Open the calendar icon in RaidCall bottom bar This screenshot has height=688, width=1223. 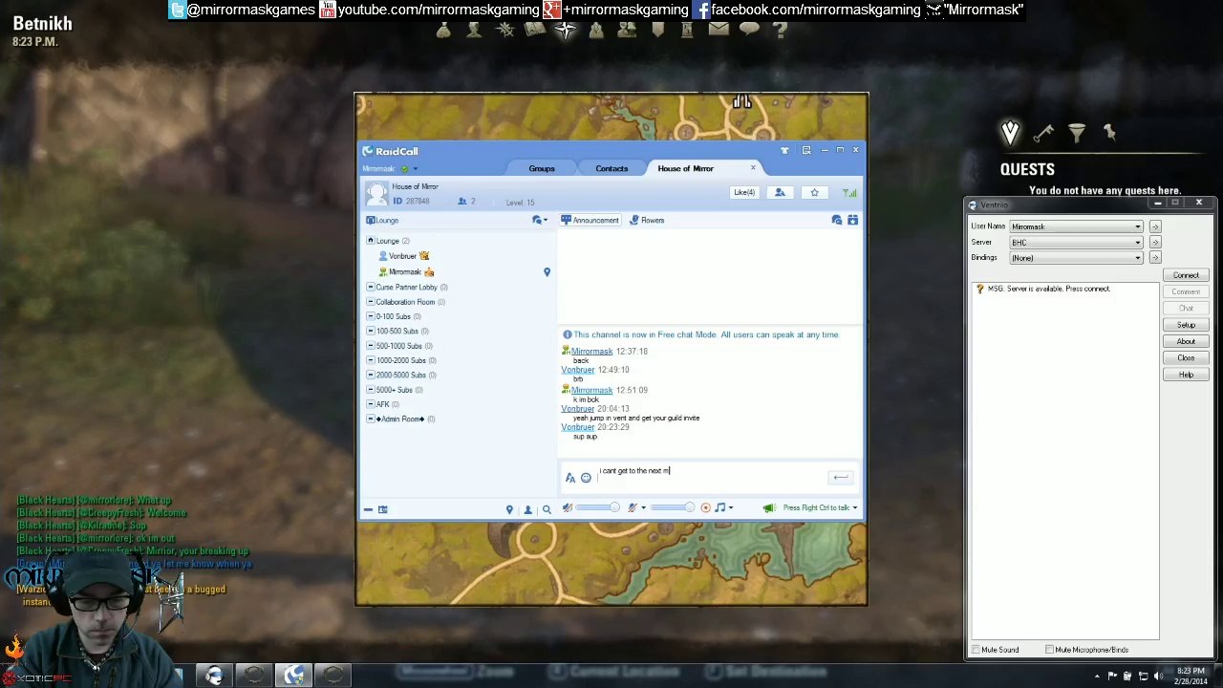tap(382, 509)
